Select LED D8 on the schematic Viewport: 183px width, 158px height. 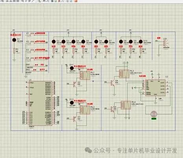click(x=121, y=41)
